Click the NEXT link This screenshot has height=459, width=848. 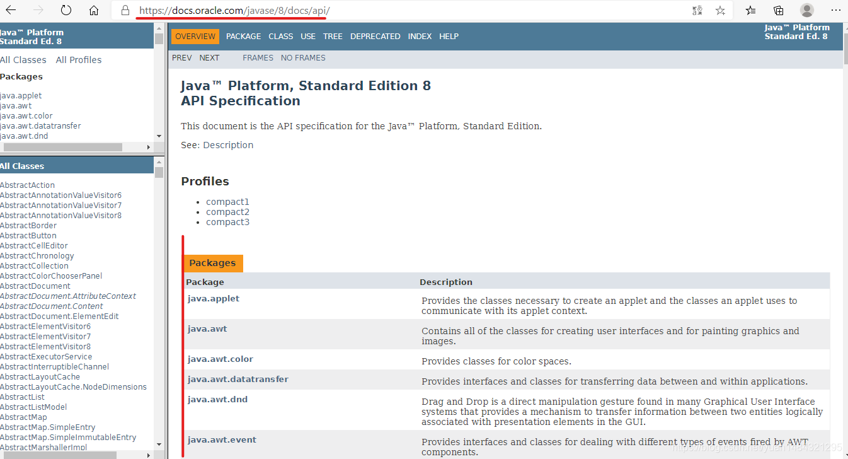[x=209, y=58]
